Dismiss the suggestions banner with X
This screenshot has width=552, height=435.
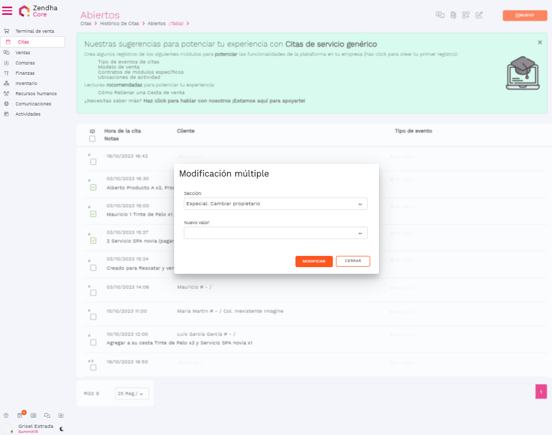click(540, 42)
